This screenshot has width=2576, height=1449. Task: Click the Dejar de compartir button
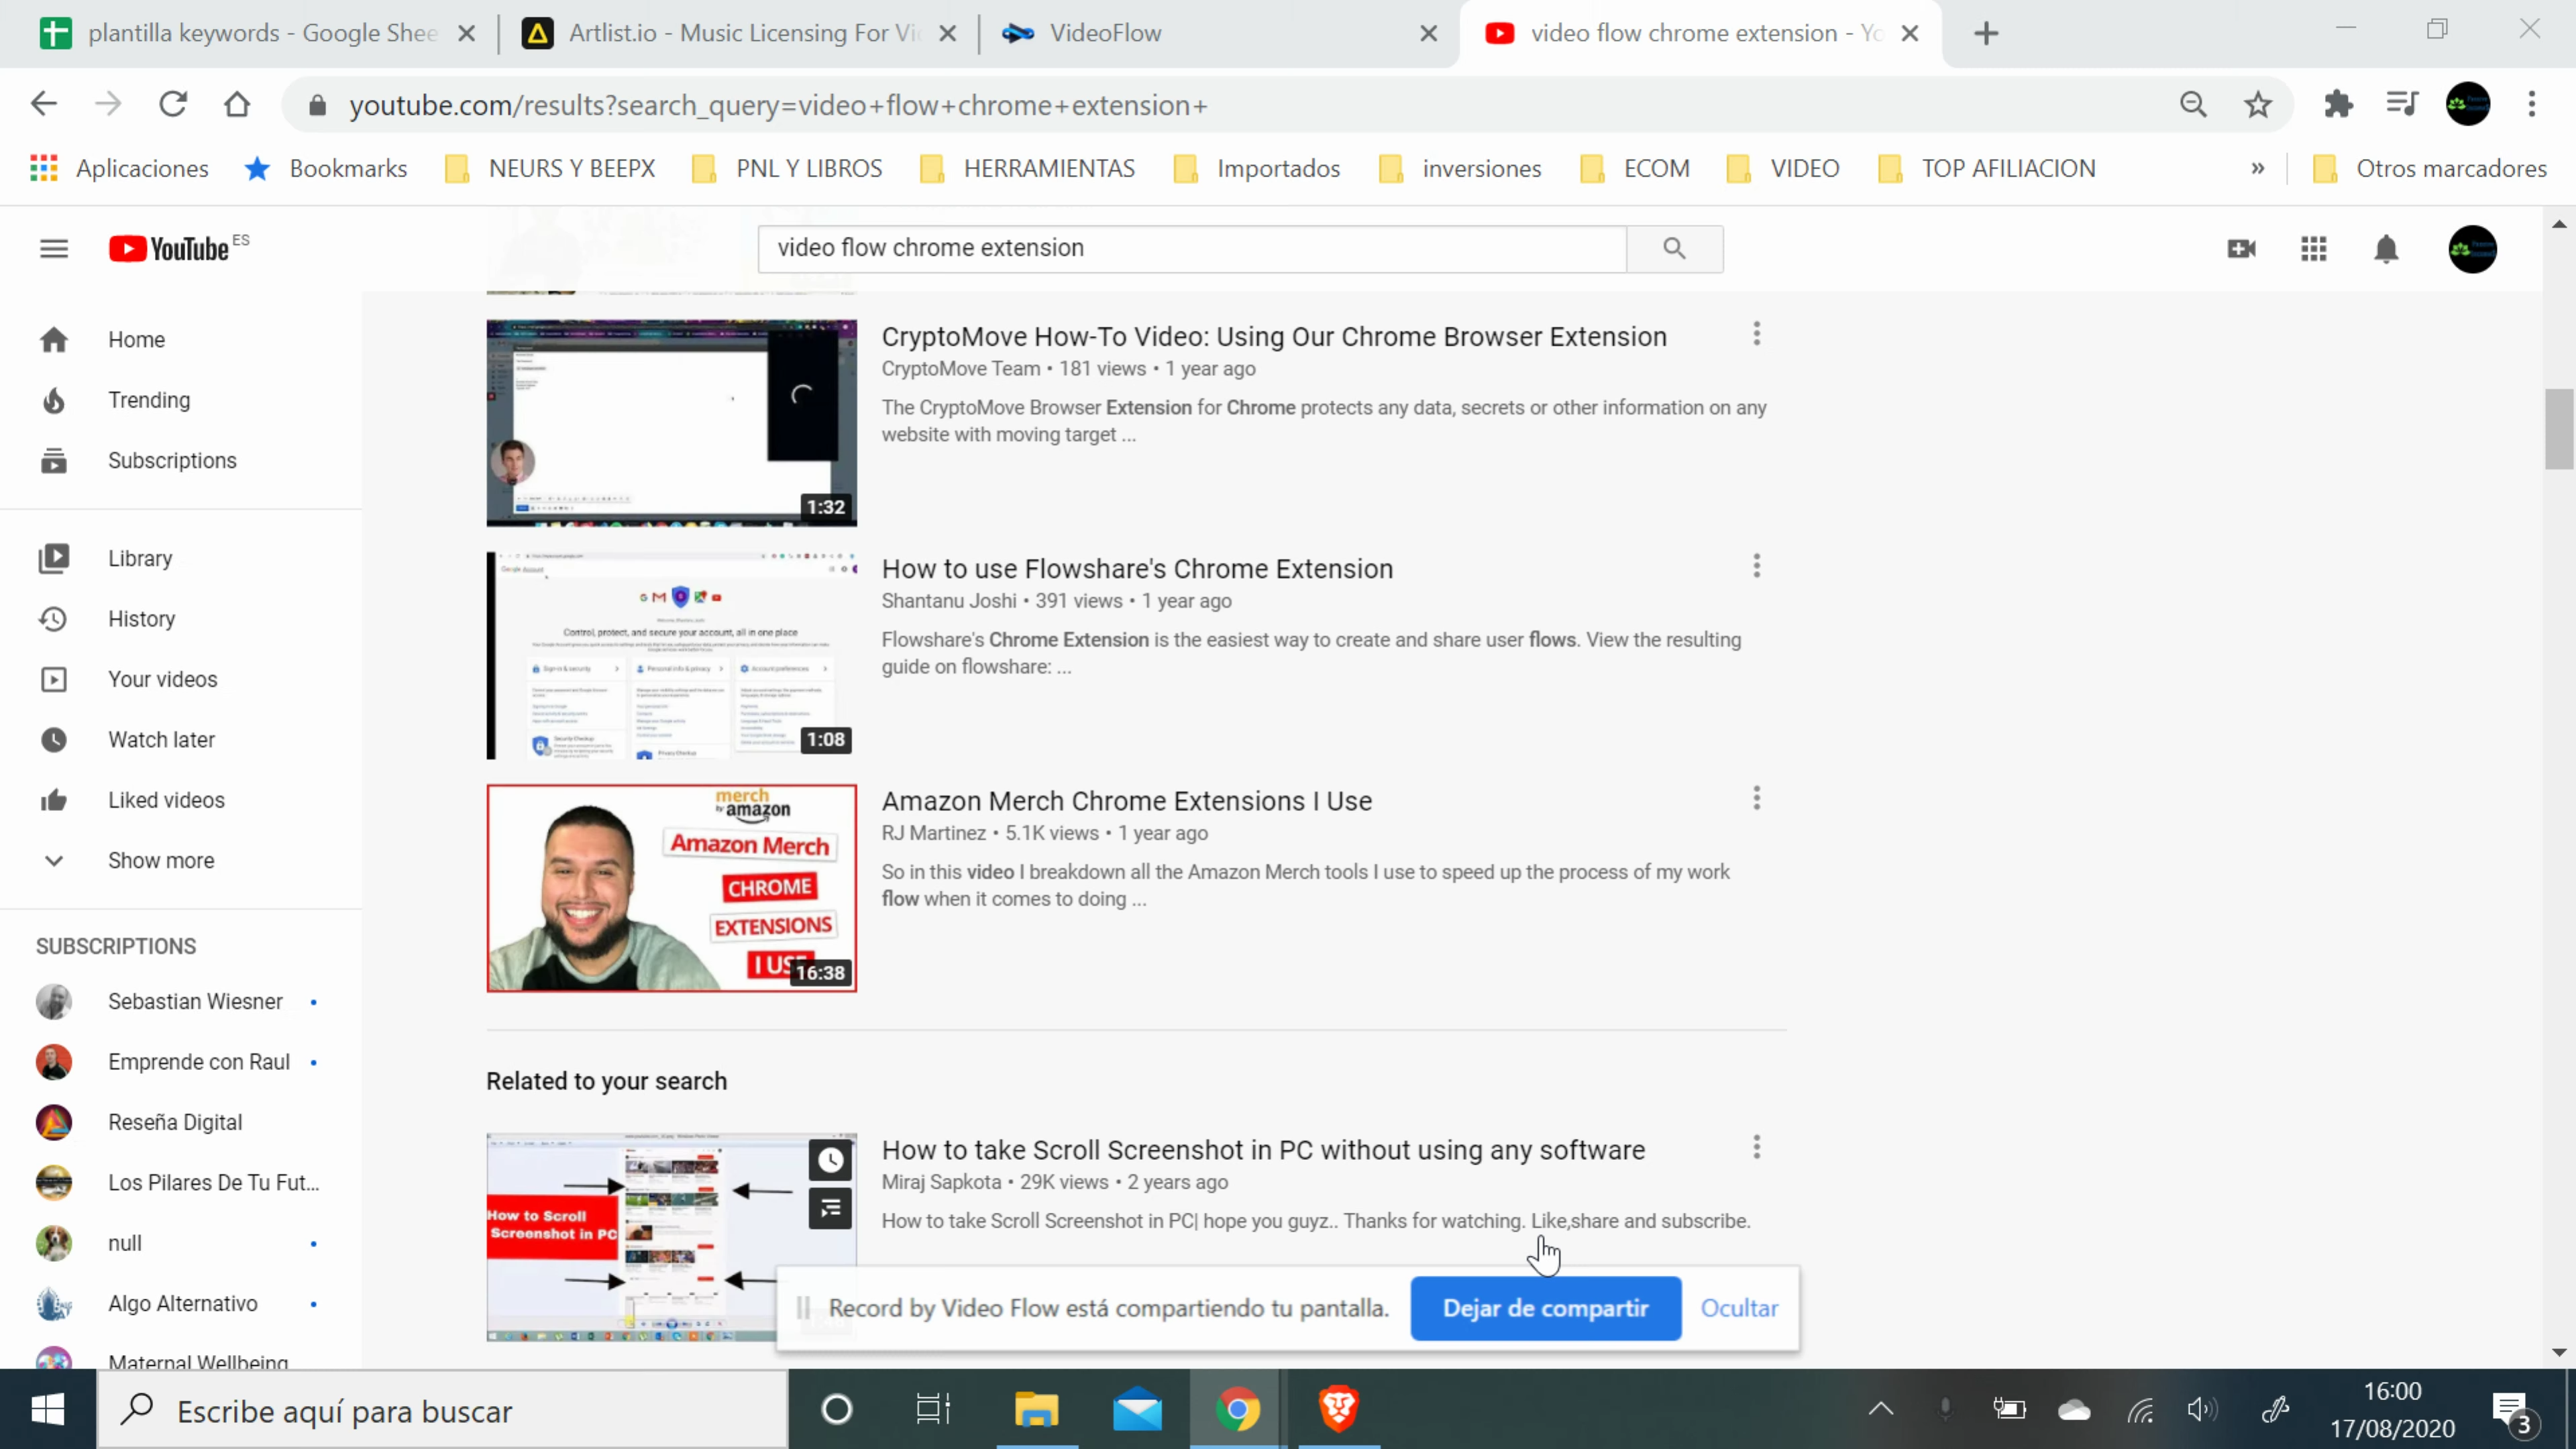tap(1545, 1308)
